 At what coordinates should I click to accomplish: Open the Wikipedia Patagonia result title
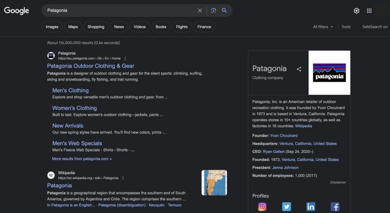59,186
